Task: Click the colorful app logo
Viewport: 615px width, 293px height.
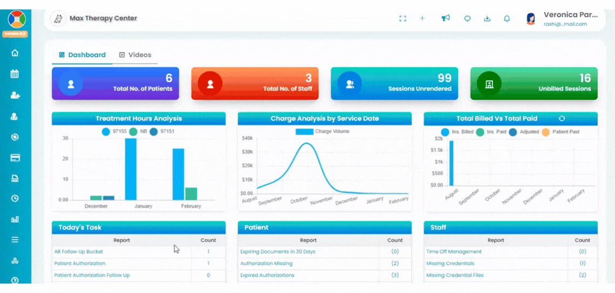Action: [x=17, y=18]
